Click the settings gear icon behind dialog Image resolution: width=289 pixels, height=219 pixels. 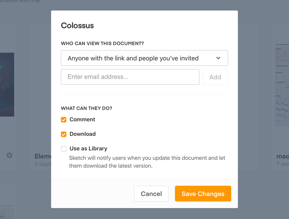point(9,155)
